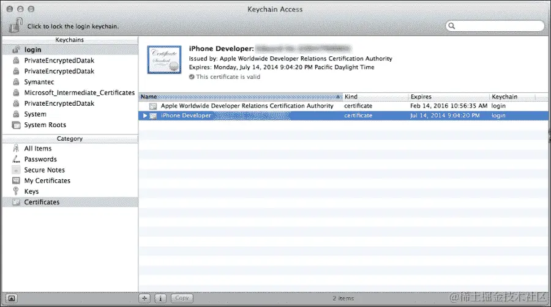Click the large certificate thumbnail image

point(165,60)
